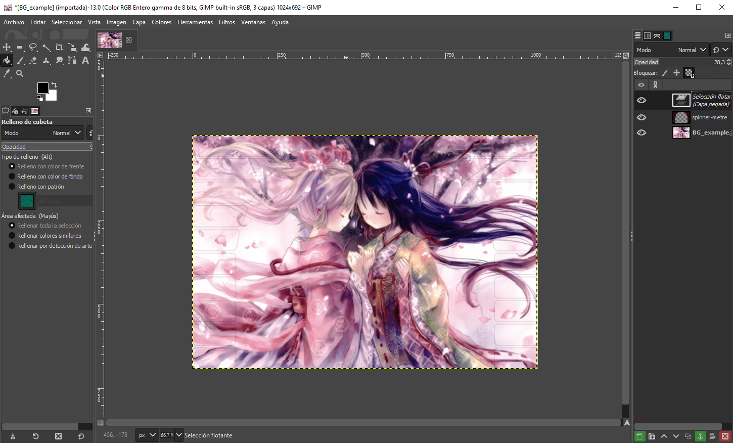Select the Paths tool
Screen dimensions: 733x443
72,61
